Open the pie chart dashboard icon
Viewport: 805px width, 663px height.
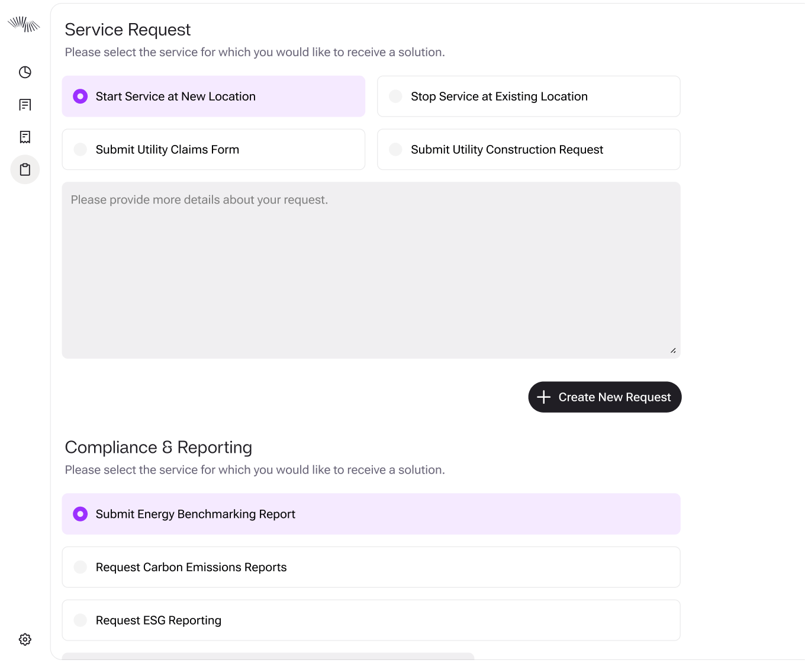tap(25, 72)
